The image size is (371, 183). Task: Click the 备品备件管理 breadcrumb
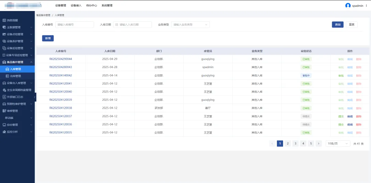pos(43,15)
